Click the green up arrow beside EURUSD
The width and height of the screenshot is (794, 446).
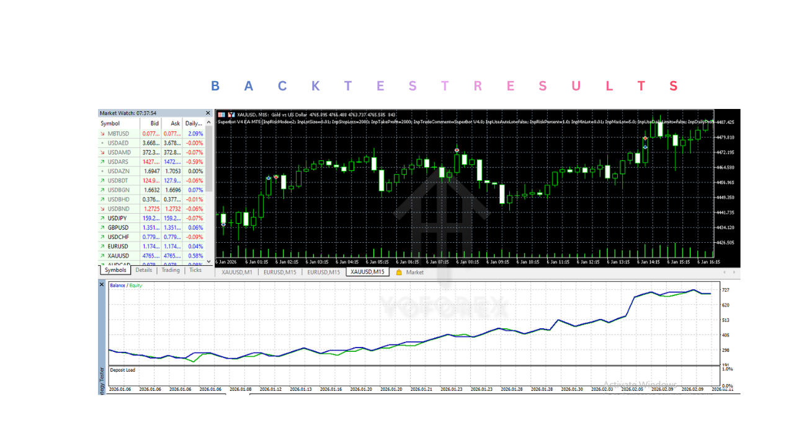[x=102, y=247]
